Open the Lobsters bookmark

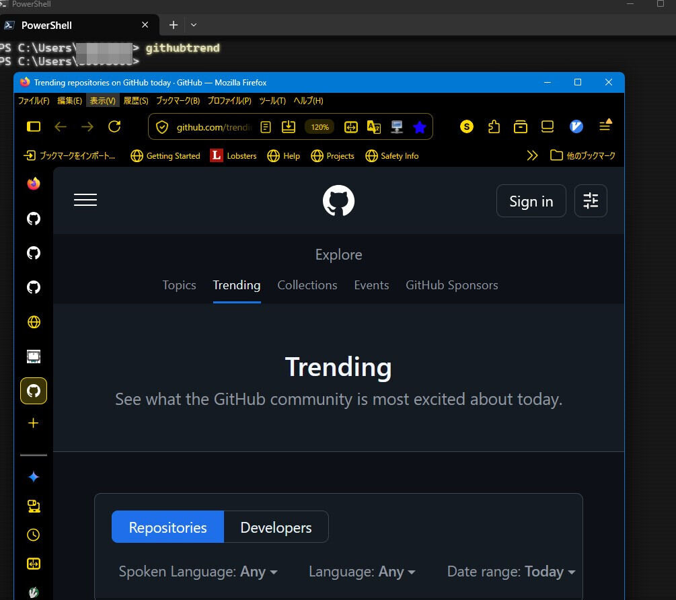pos(233,155)
